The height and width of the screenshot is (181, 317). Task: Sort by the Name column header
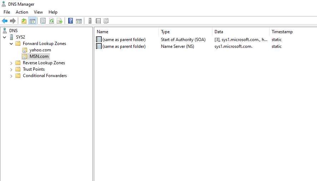(126, 32)
